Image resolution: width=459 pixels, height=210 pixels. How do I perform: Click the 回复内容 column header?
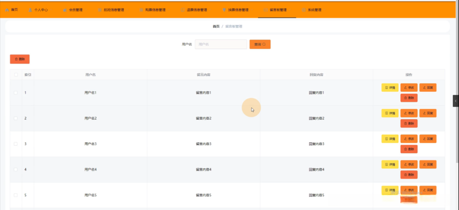pos(317,75)
